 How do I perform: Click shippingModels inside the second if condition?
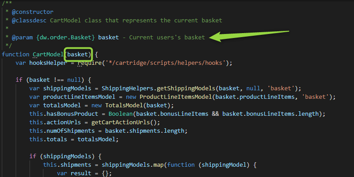click(67, 156)
